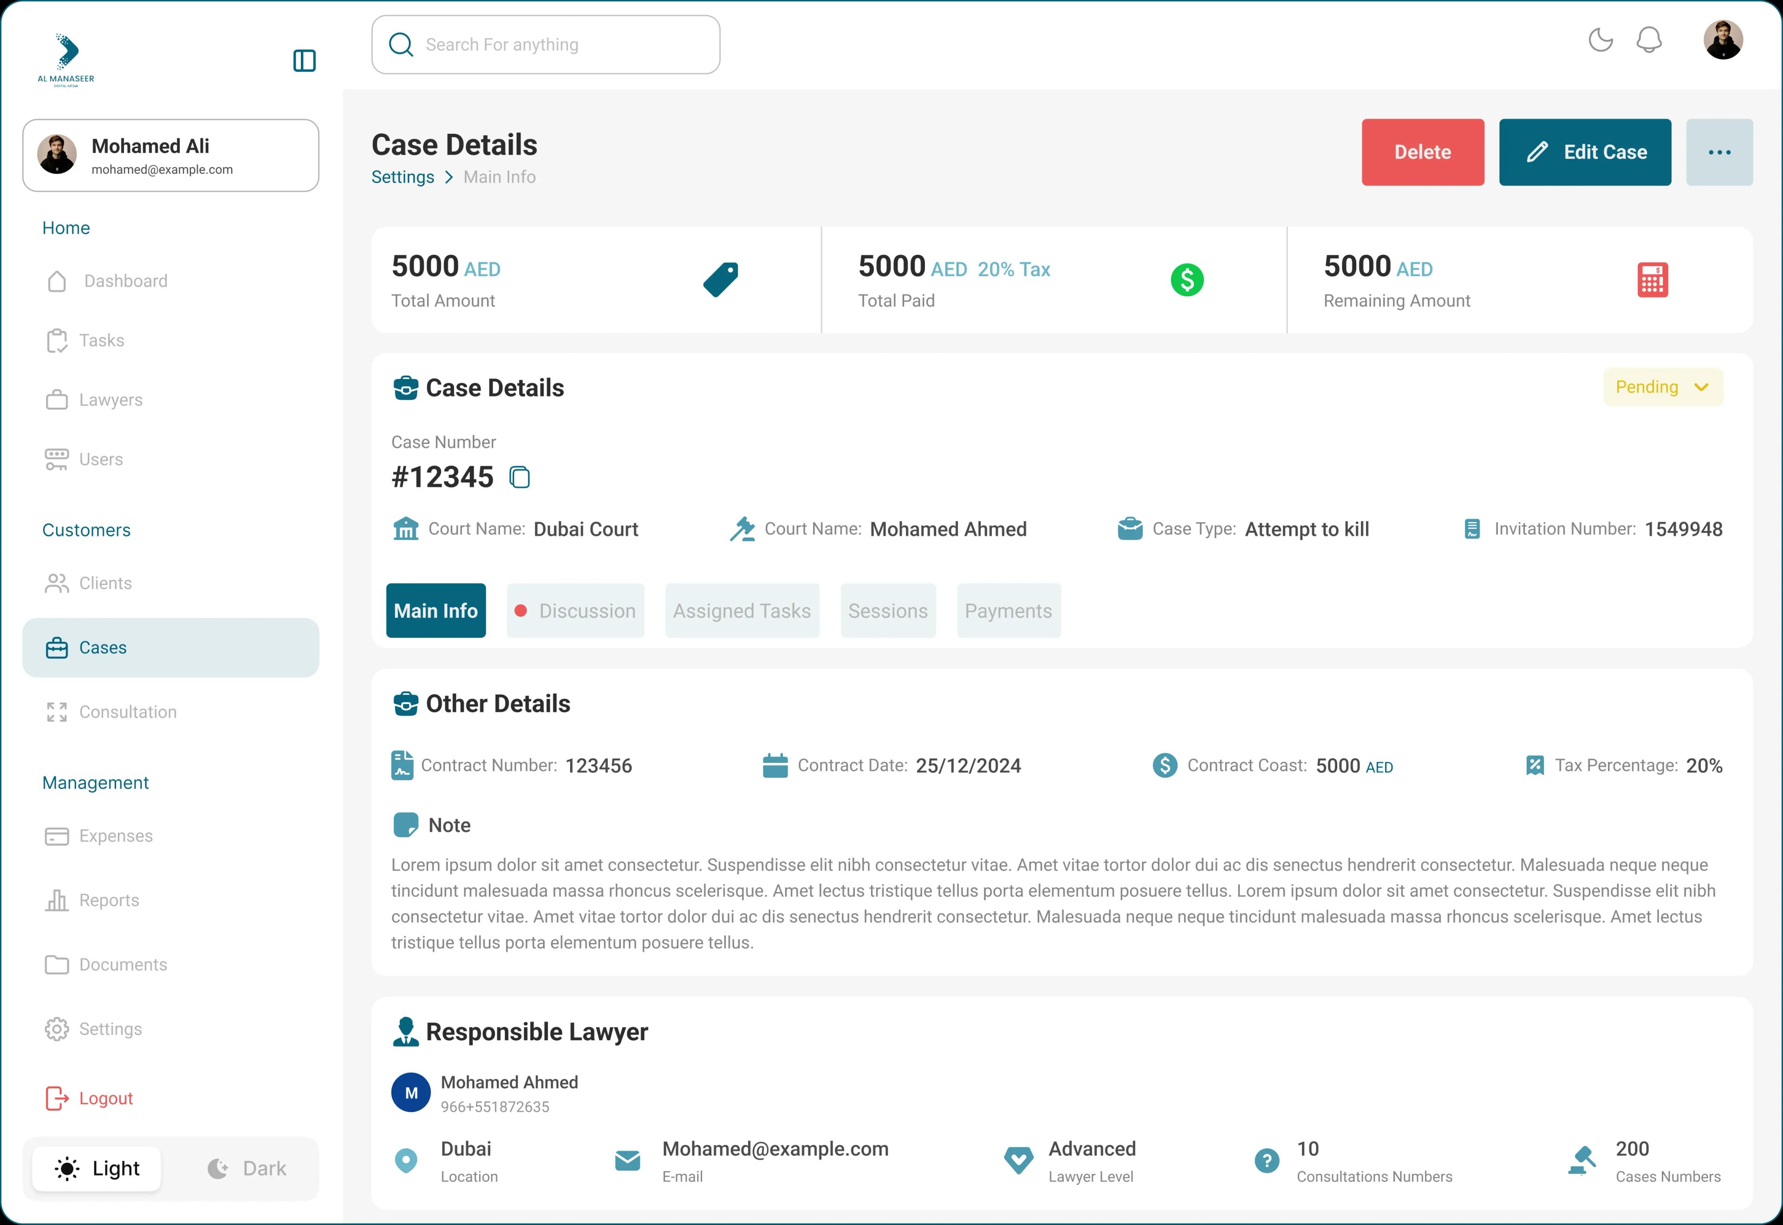Click the price tag icon on the Total Amount card
1783x1225 pixels.
721,280
